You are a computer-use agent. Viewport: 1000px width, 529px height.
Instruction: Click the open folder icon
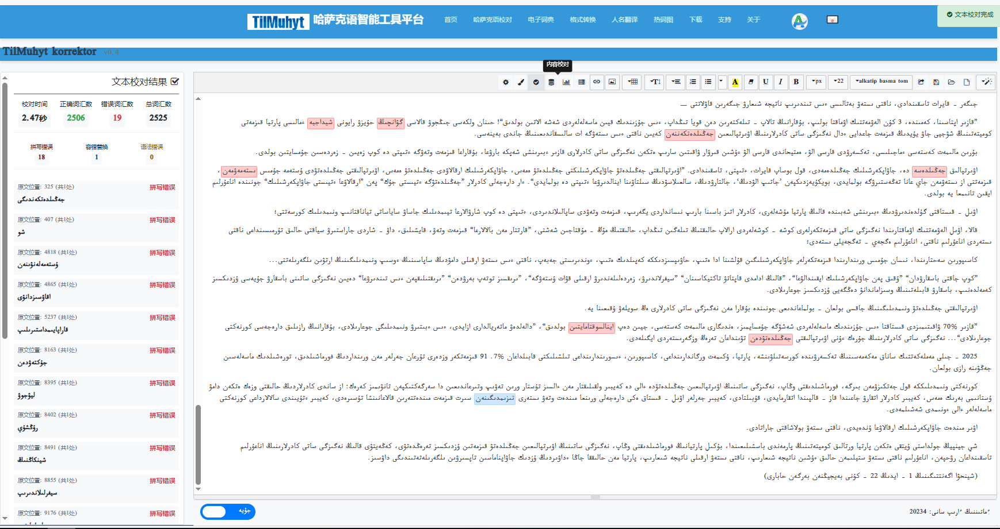coord(951,82)
